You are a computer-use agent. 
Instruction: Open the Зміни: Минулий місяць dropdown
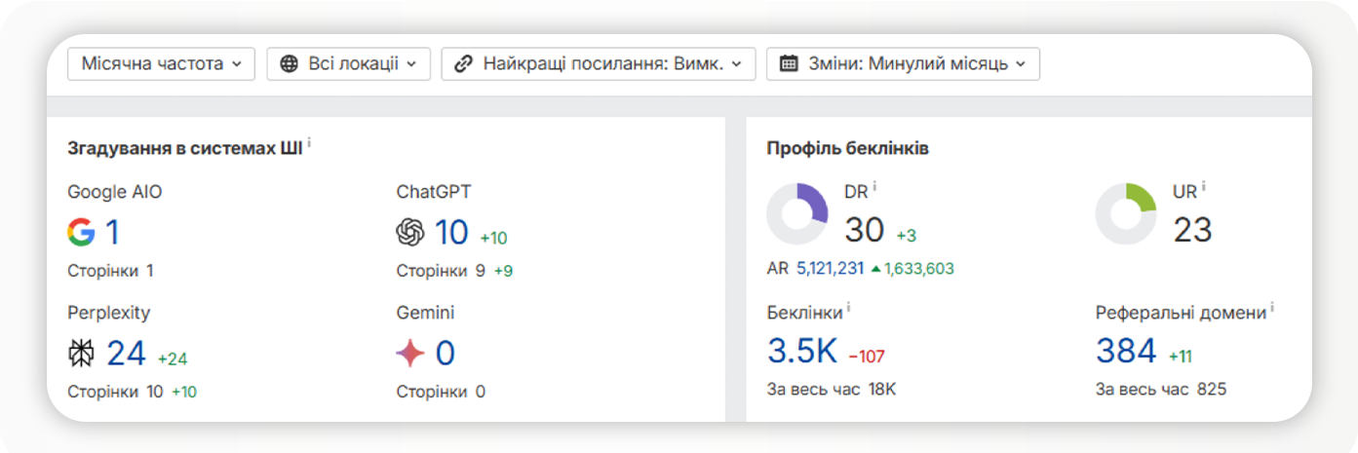(x=903, y=64)
